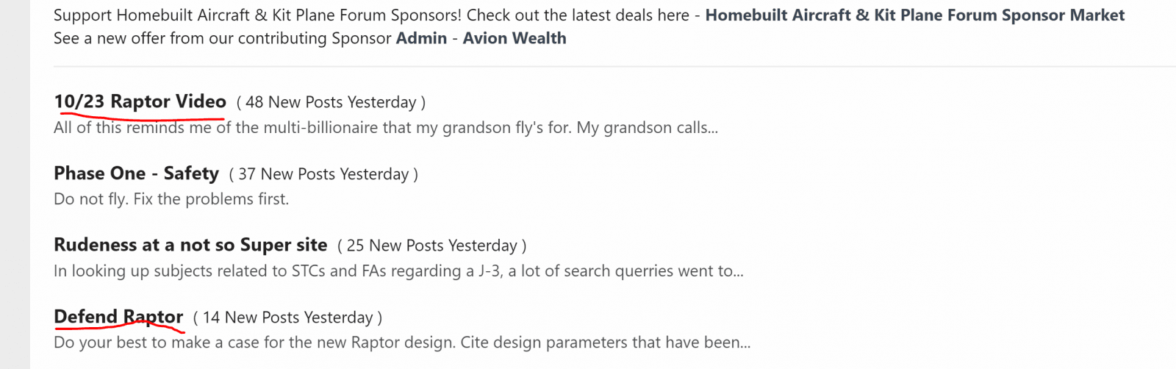Click the 14 New Posts Yesterday count

[287, 318]
